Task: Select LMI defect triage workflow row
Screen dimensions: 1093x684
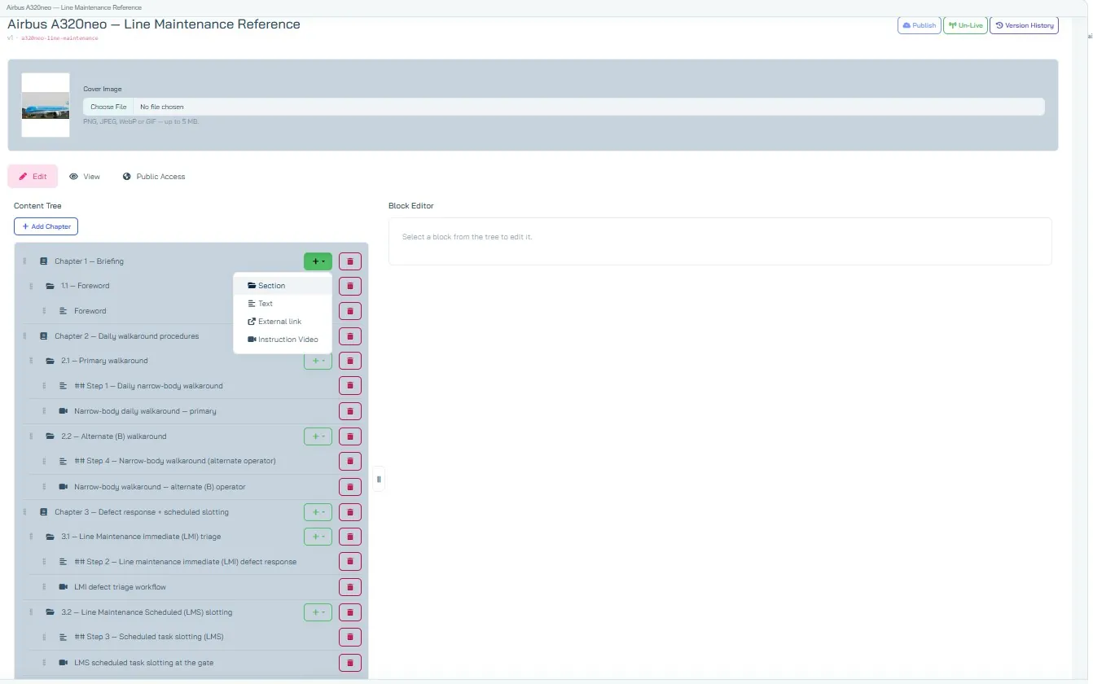Action: tap(120, 587)
